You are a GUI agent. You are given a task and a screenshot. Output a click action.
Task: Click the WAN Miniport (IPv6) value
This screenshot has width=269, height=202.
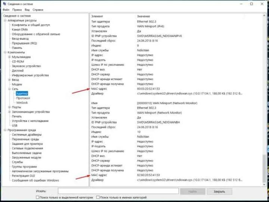(x=151, y=26)
